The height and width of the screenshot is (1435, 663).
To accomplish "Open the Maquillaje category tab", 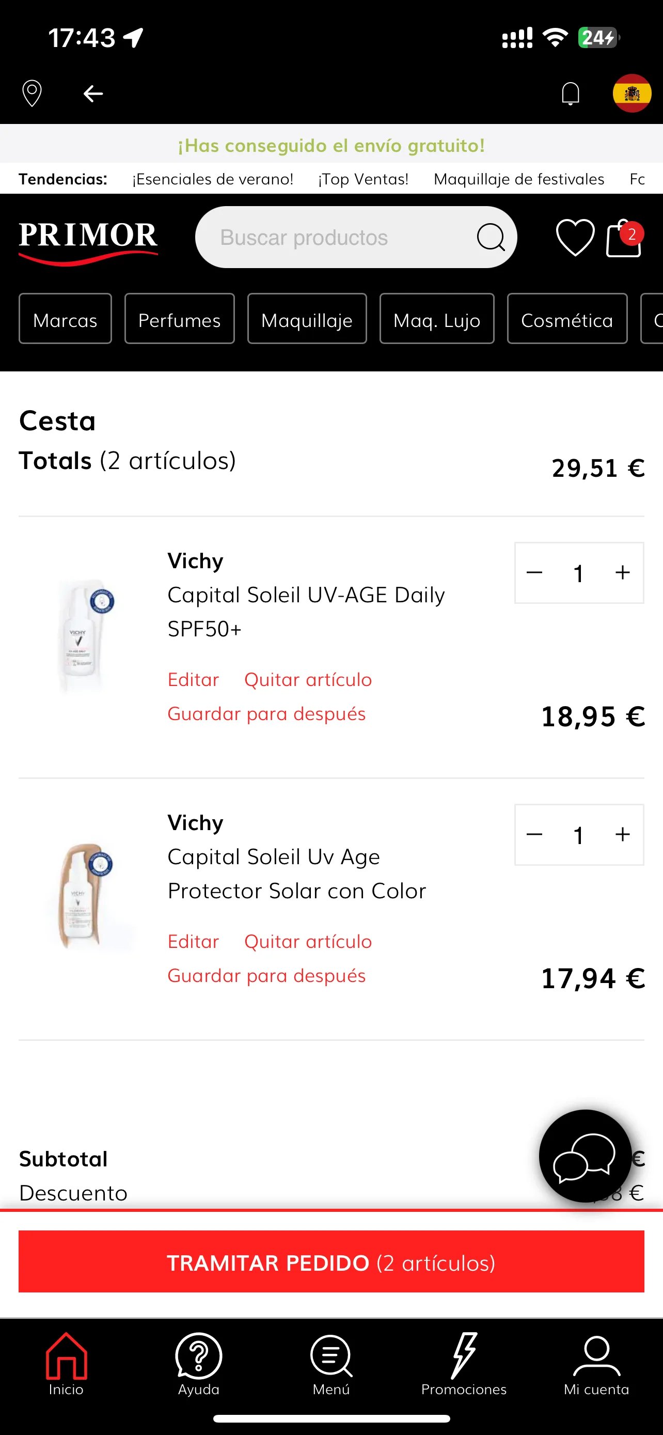I will (x=307, y=319).
